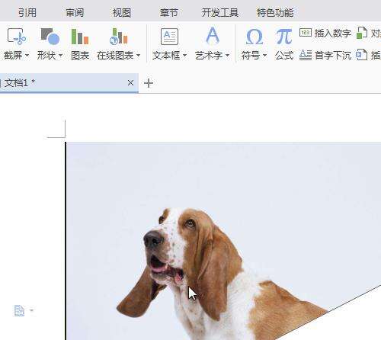Viewport: 381px width, 340px height.
Task: Click the 插入数字 icon
Action: [306, 33]
